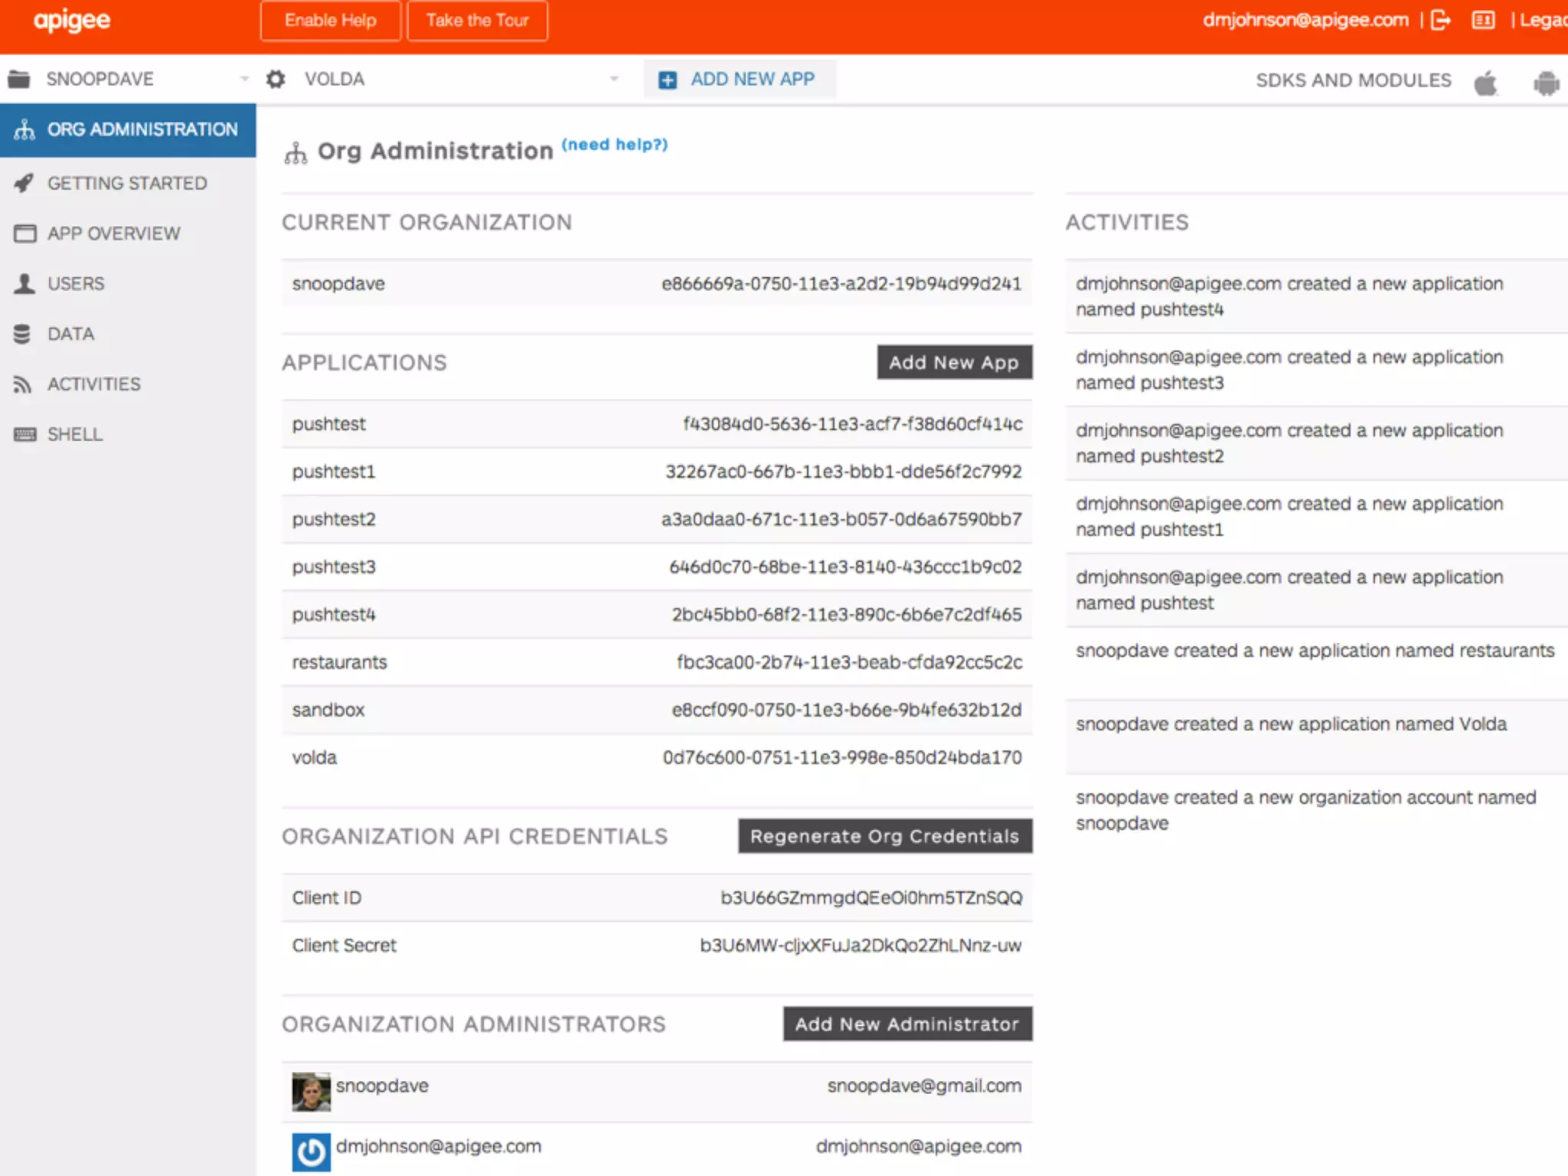Screen dimensions: 1568x1176
Task: Go to the Shell sidebar item
Action: click(x=74, y=435)
